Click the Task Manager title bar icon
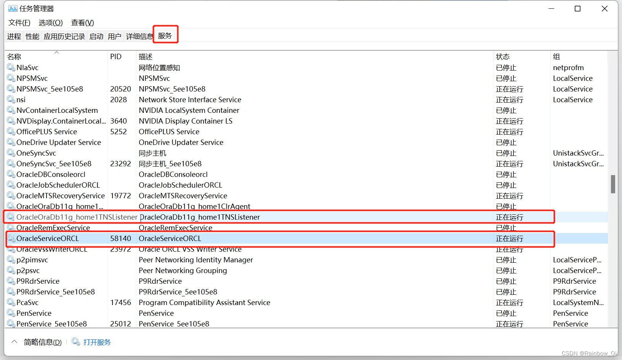The image size is (622, 360). tap(13, 8)
